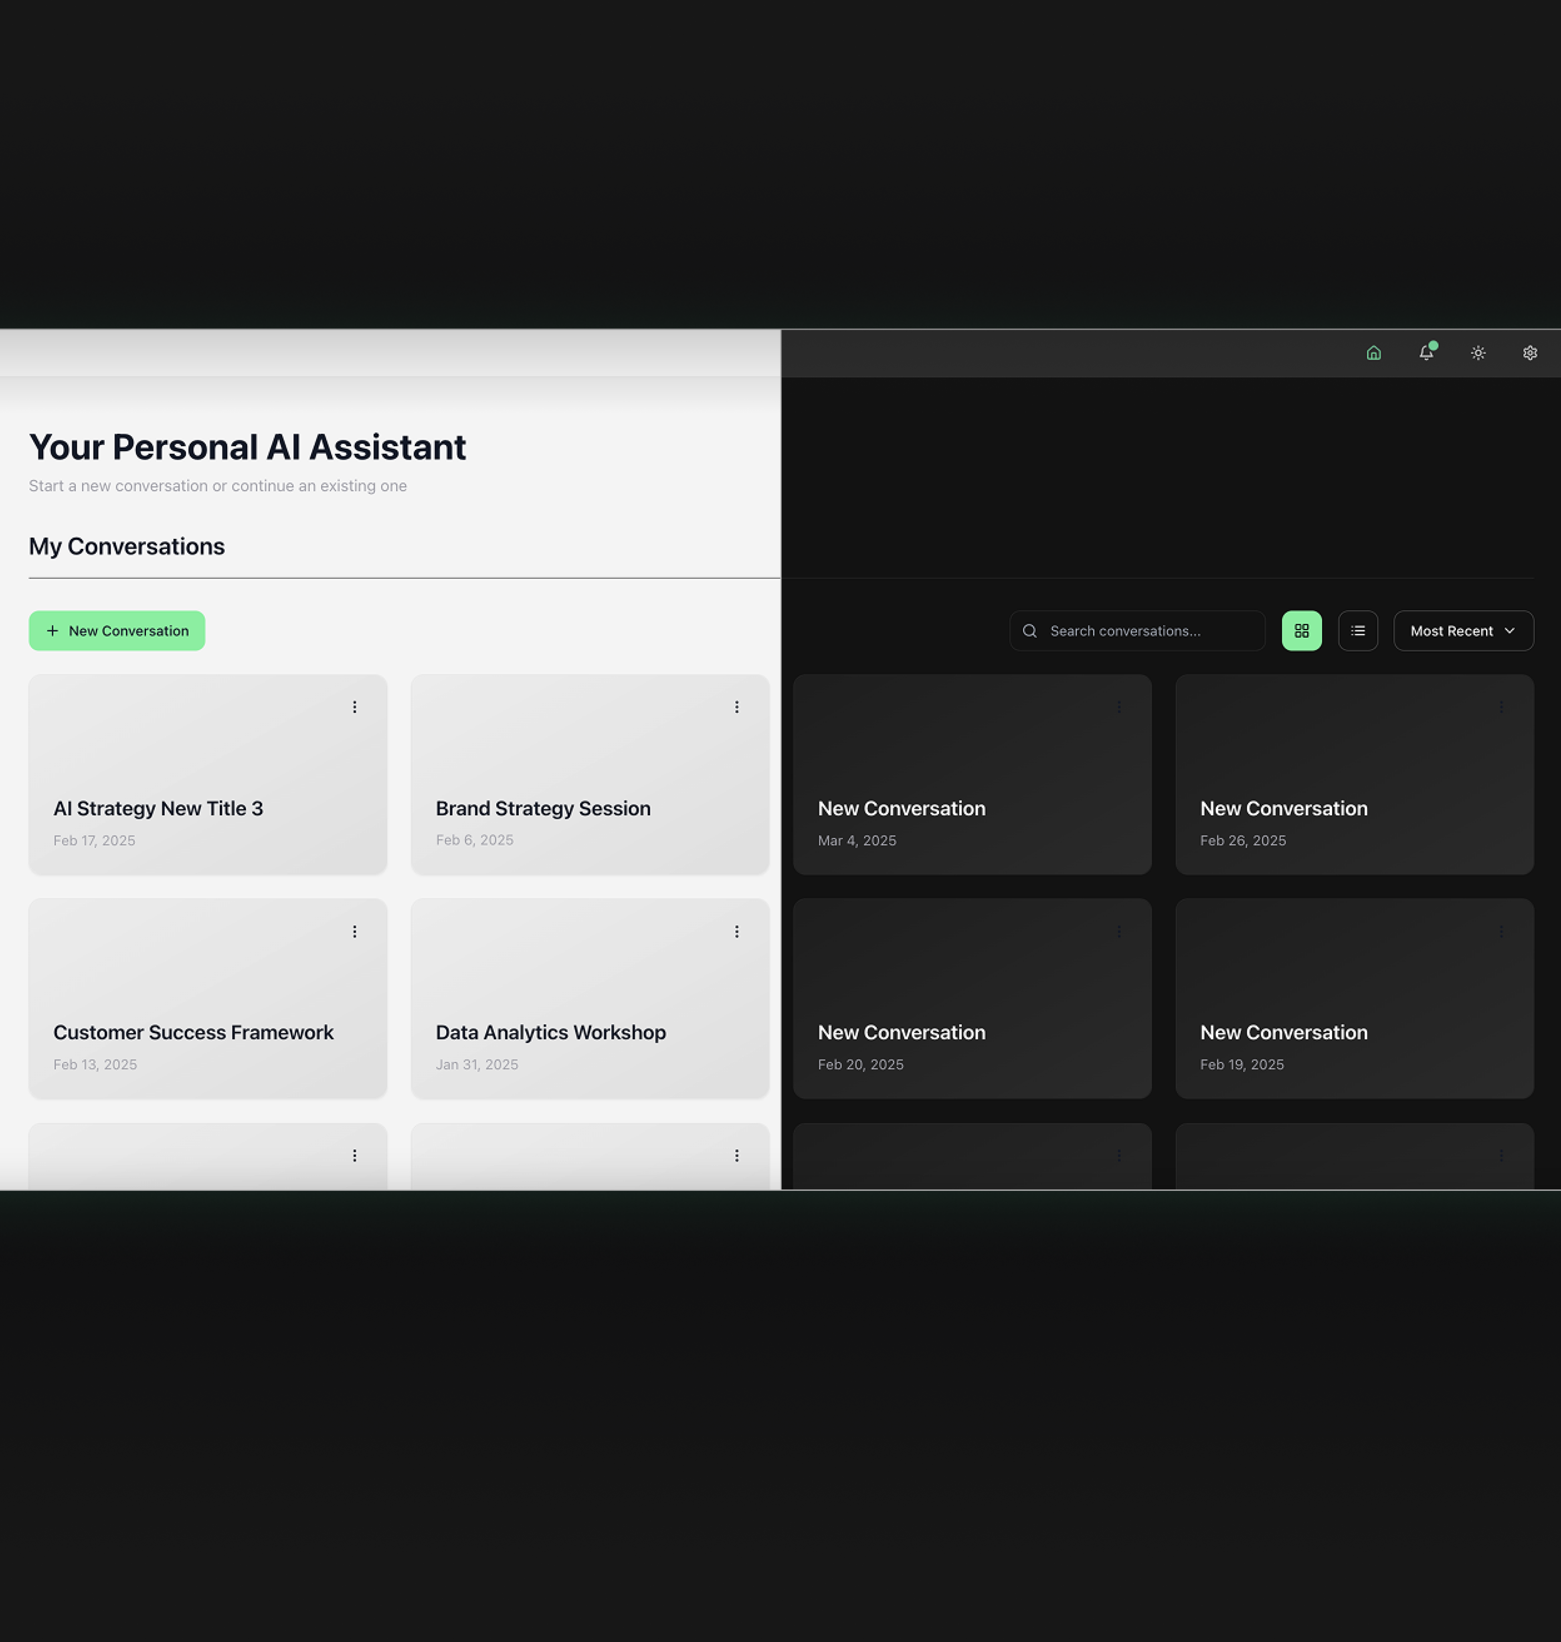Image resolution: width=1561 pixels, height=1642 pixels.
Task: Switch to grid view layout
Action: pyautogui.click(x=1301, y=631)
